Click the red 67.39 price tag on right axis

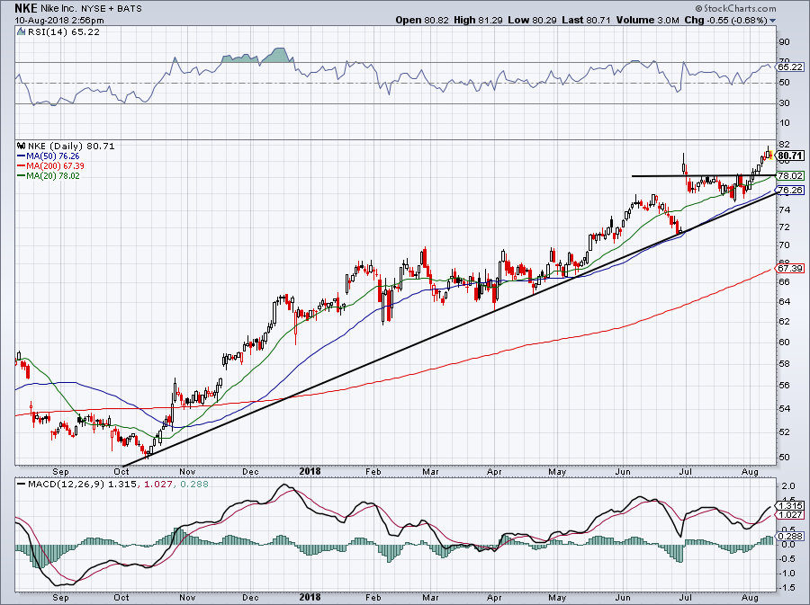click(790, 268)
